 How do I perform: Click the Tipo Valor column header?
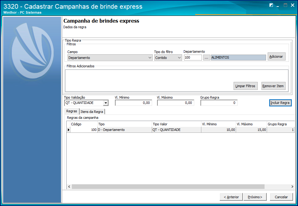[x=176, y=124]
